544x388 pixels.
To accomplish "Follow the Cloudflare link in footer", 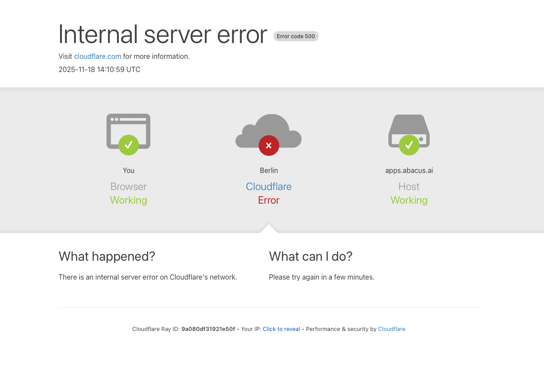I will (391, 329).
